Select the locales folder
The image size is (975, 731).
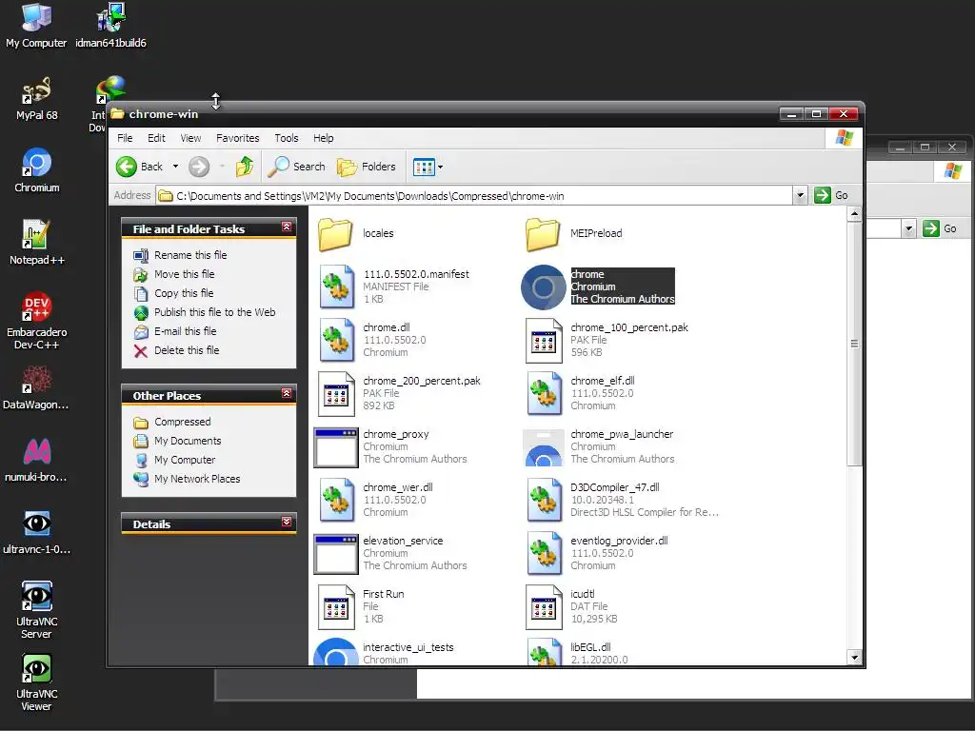pyautogui.click(x=356, y=234)
